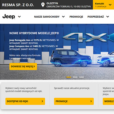
Task: Click the Jeep Compass 4xe offer text
Action: 34,48
